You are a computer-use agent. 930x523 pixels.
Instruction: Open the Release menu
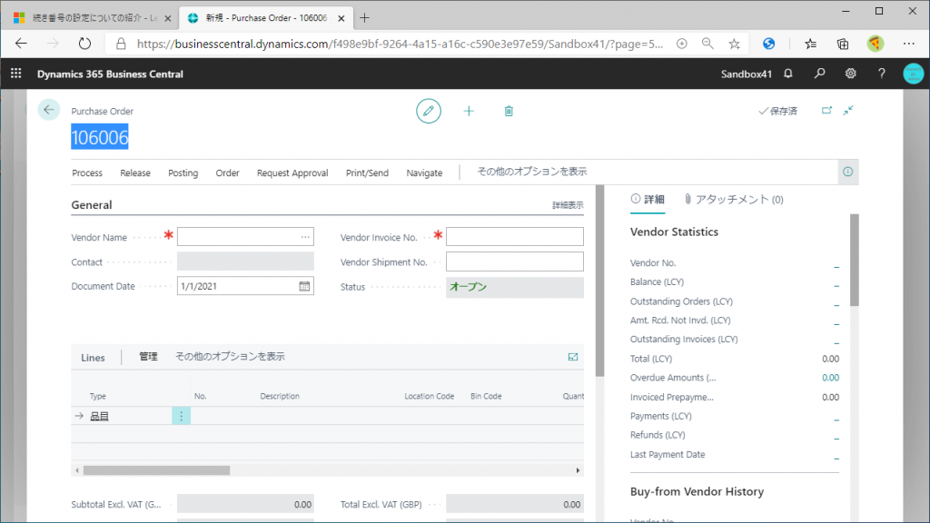coord(135,173)
